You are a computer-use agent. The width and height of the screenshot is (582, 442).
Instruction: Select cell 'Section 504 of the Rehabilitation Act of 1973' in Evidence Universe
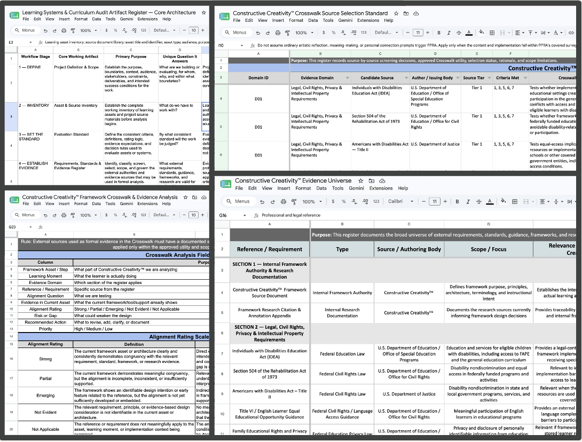pyautogui.click(x=270, y=374)
